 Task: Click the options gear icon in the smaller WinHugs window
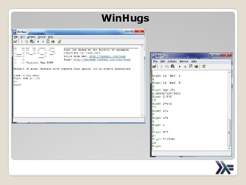[x=196, y=66]
